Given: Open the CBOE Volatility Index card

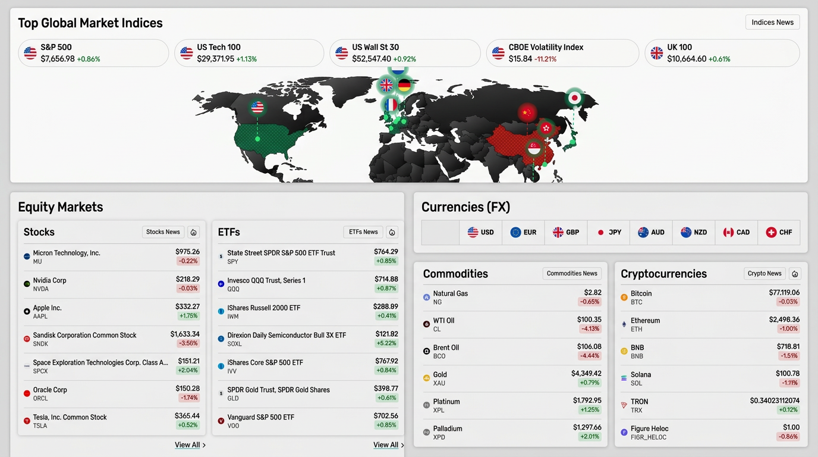Looking at the screenshot, I should point(562,53).
